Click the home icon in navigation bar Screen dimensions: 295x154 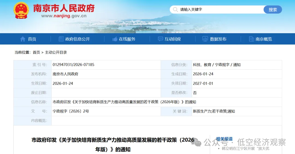click(23, 39)
